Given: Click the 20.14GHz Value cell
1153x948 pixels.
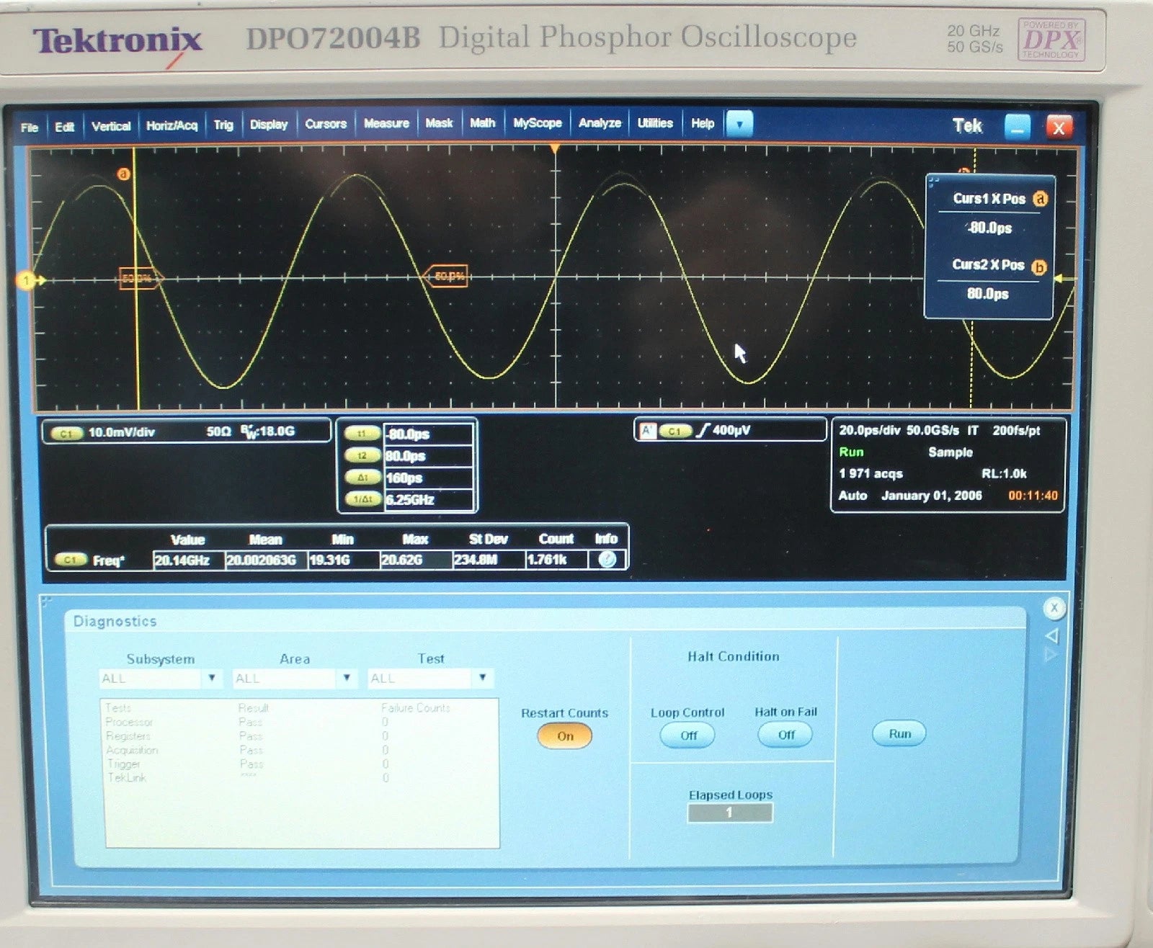Looking at the screenshot, I should pyautogui.click(x=187, y=560).
